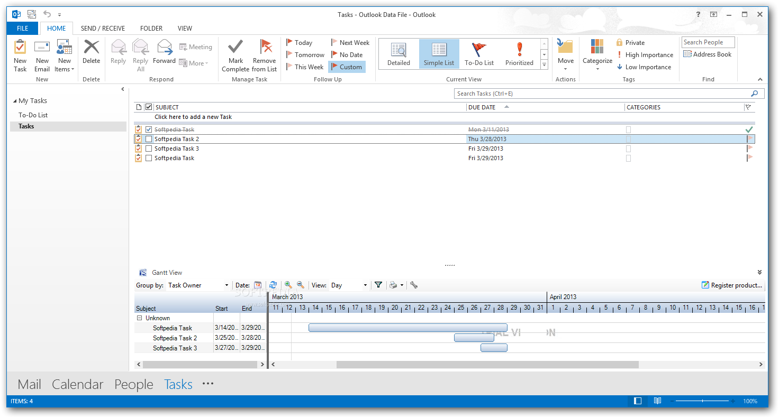Open Gantt settings wrench icon
This screenshot has height=418, width=779.
coord(414,285)
